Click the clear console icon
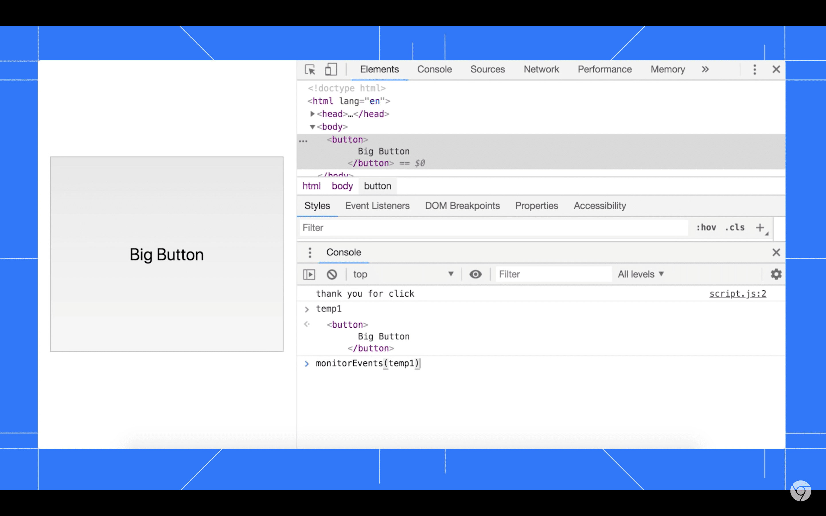The width and height of the screenshot is (826, 516). click(x=332, y=274)
